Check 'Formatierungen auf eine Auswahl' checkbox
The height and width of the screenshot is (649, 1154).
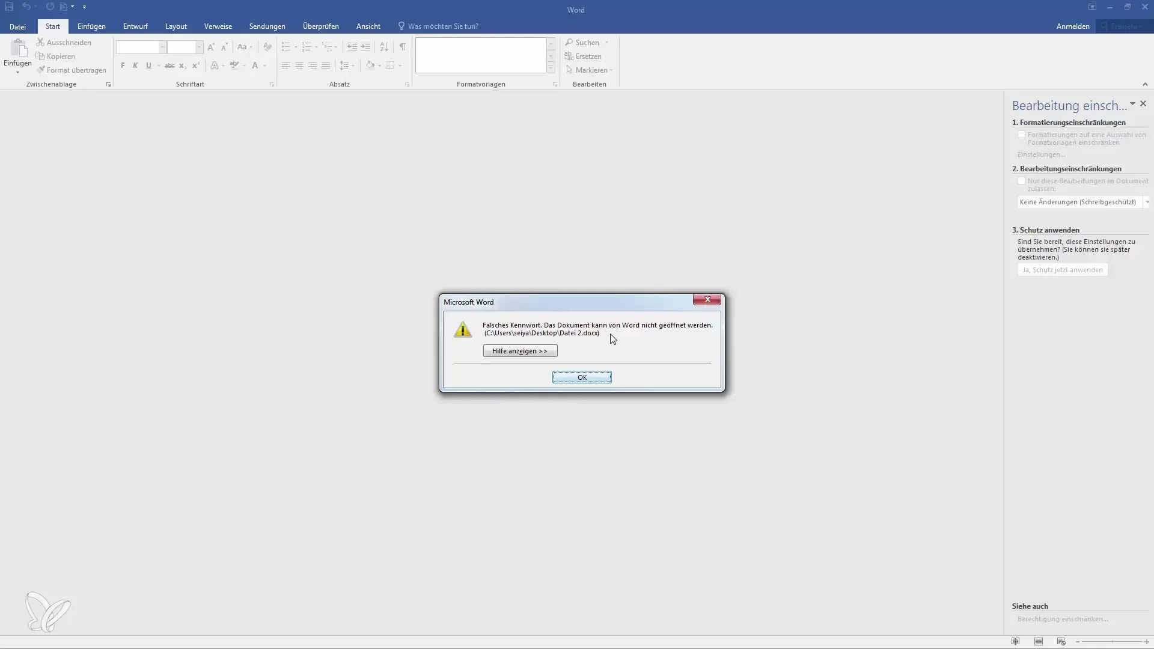coord(1021,135)
